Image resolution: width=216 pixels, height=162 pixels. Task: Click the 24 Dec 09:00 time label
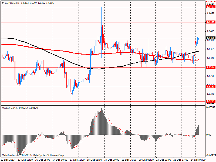(198, 160)
